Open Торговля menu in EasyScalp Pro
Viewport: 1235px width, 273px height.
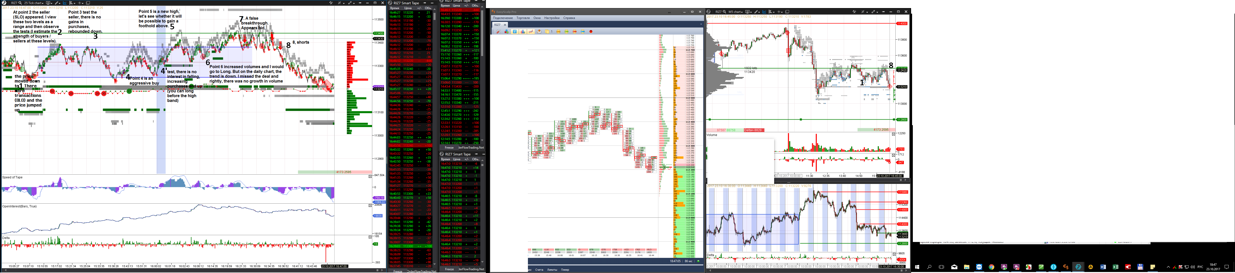point(523,18)
